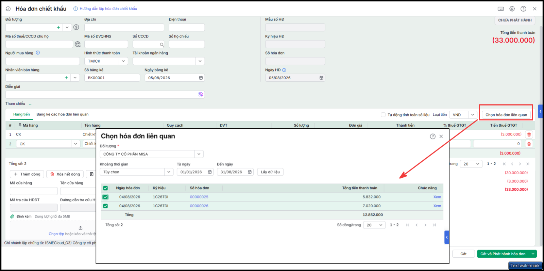Expand Nhân viên bán hàng dropdown arrow

(x=75, y=78)
